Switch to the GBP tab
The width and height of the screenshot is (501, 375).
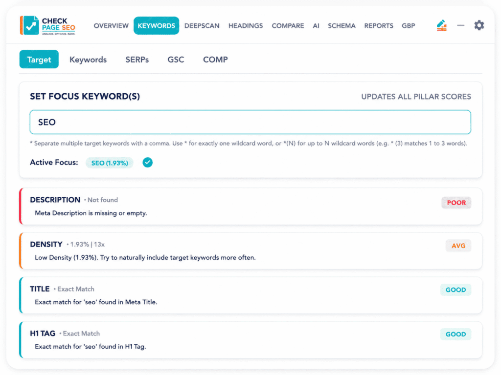pos(409,26)
